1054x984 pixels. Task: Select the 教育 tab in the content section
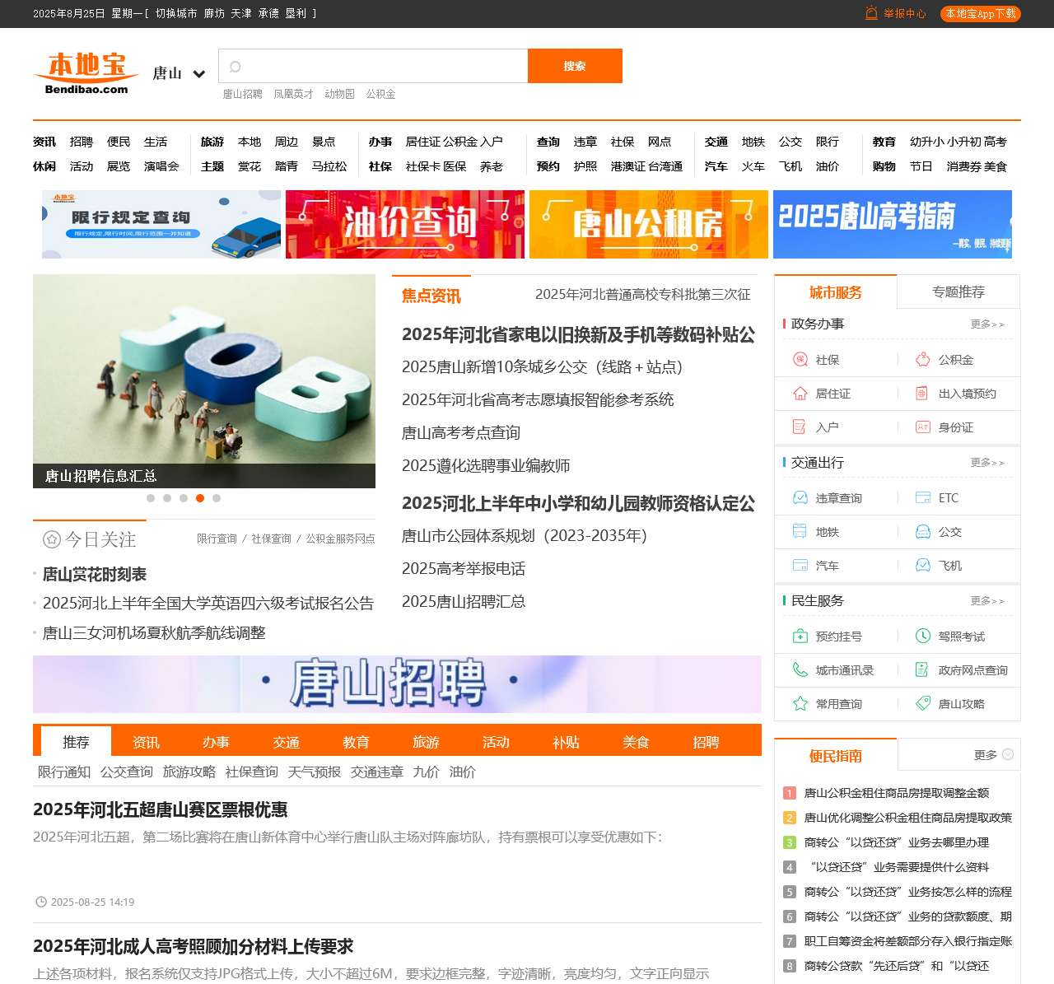click(x=356, y=742)
